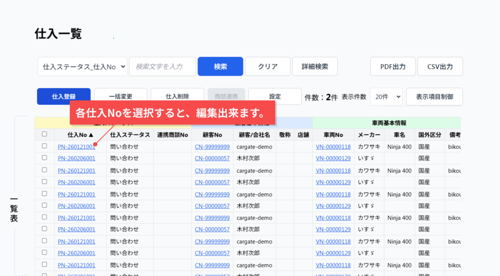
Task: Check the first row checkbox for PN-260121001
Action: [x=44, y=146]
